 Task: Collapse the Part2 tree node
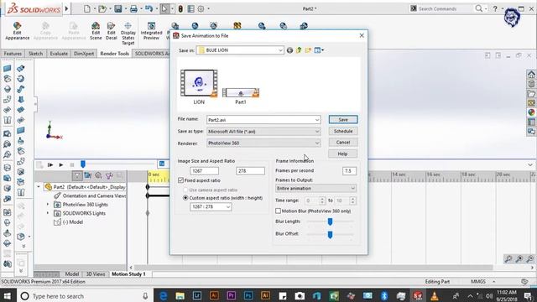[39, 187]
